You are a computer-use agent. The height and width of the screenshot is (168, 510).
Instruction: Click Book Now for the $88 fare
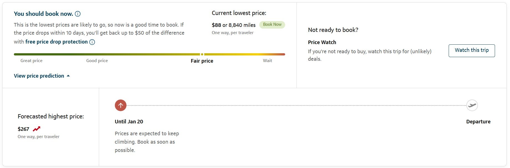[272, 24]
